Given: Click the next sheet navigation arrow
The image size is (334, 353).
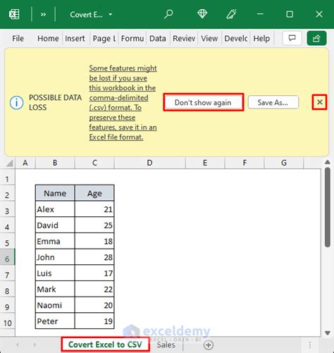Looking at the screenshot, I should (35, 345).
